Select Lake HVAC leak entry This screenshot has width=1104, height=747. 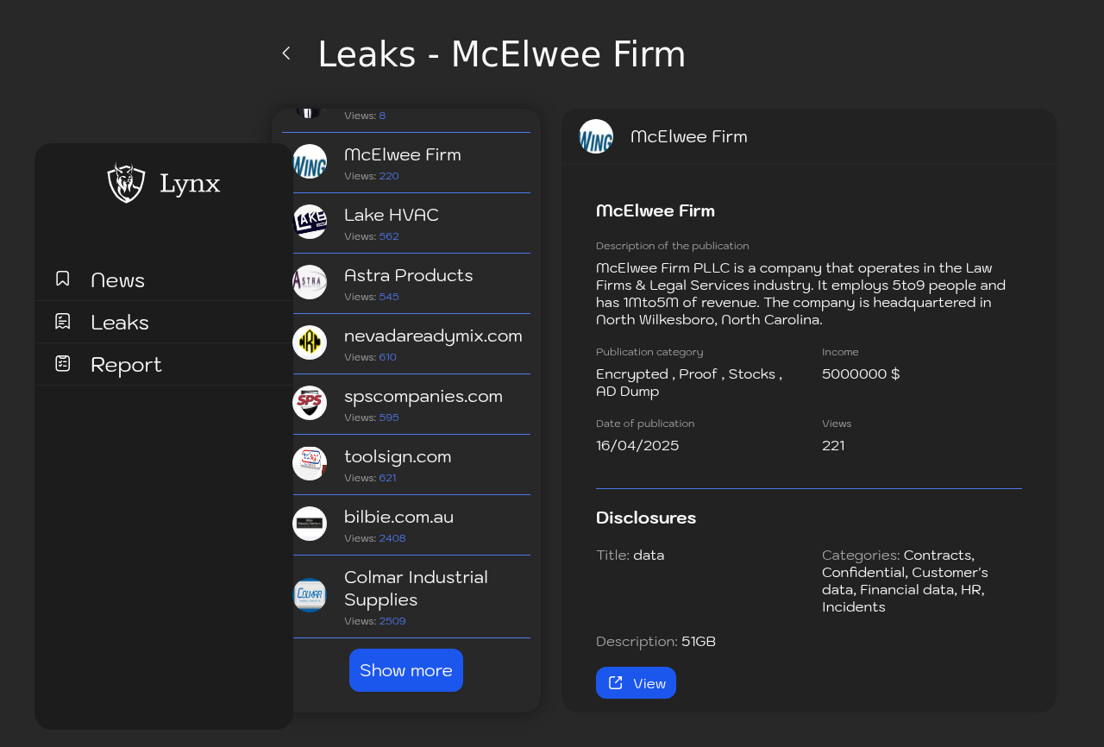[406, 223]
